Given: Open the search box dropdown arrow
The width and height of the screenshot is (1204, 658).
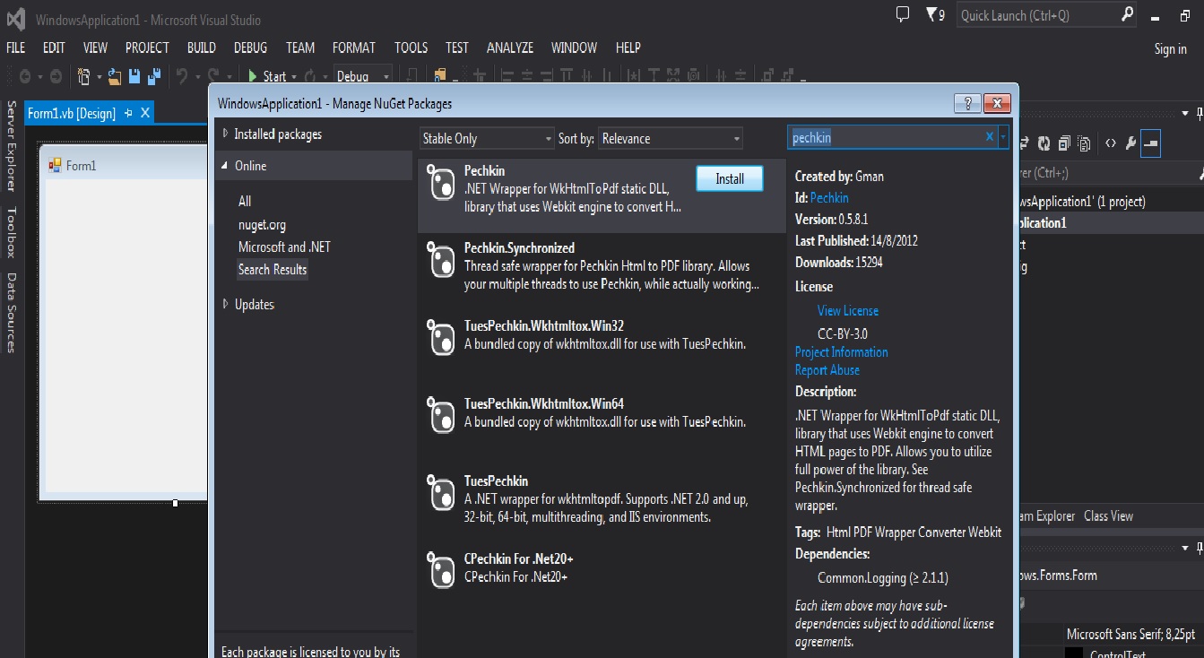Looking at the screenshot, I should coord(1003,137).
